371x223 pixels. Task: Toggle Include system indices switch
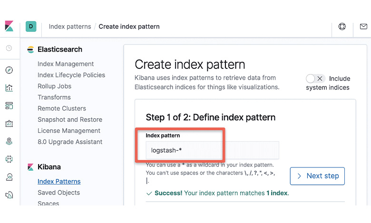click(x=315, y=79)
